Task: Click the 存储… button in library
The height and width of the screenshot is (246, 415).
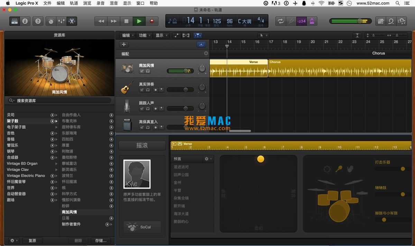Action: tap(101, 240)
